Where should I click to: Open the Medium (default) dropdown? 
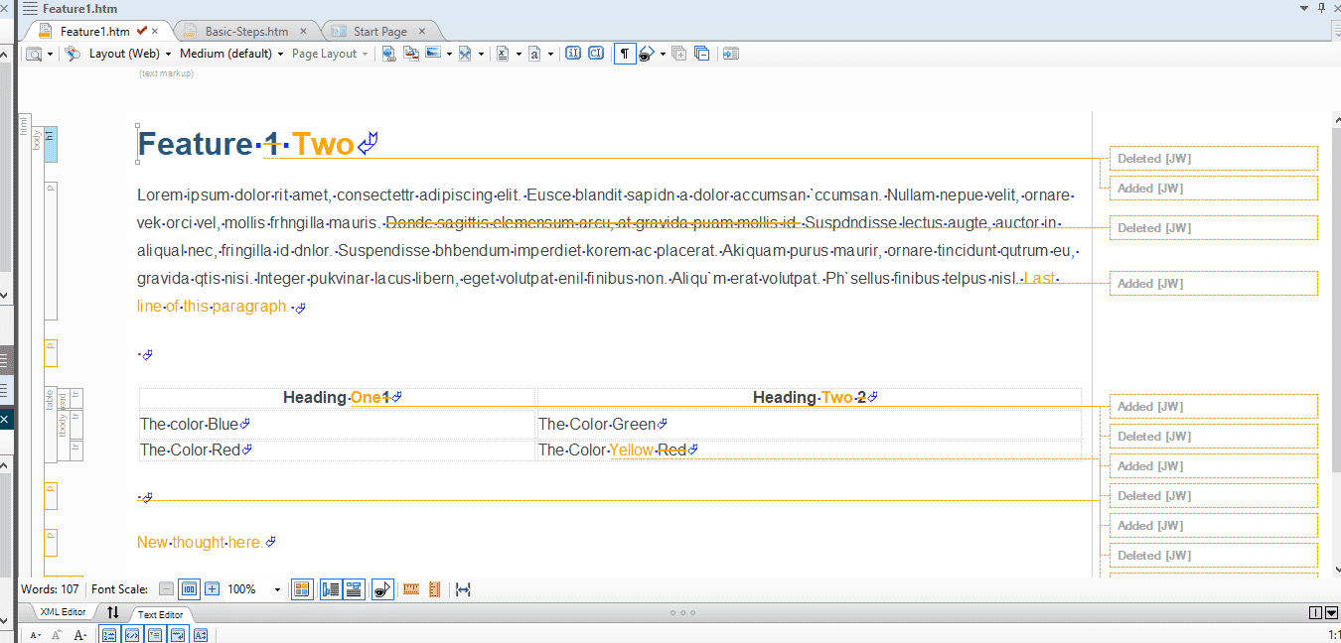(231, 54)
